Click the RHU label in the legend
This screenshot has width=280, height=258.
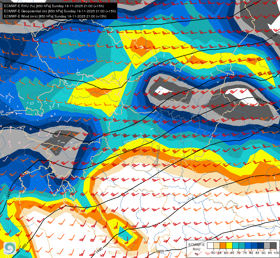click(x=196, y=249)
